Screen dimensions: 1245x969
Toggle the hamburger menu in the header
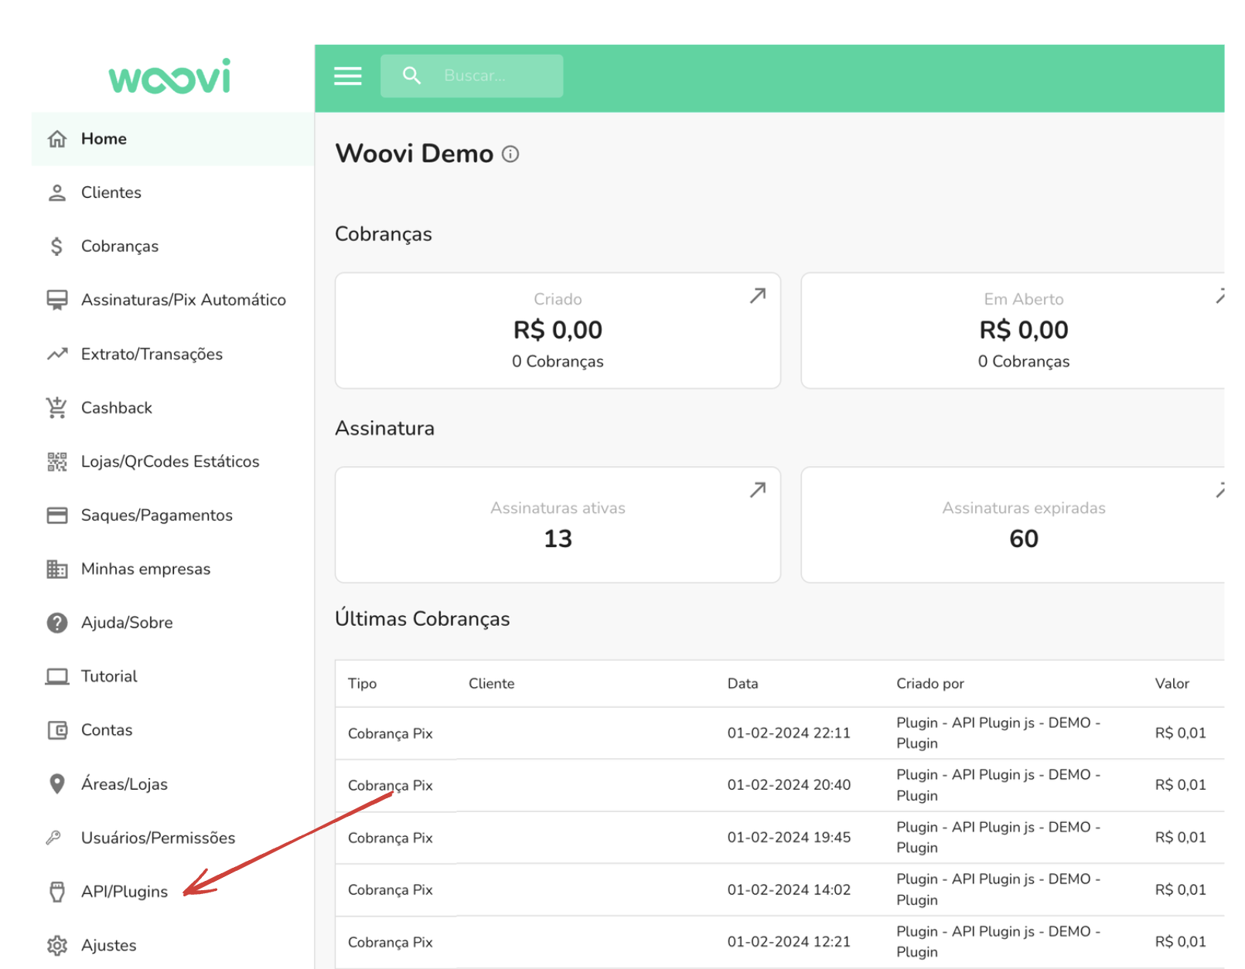(x=347, y=76)
